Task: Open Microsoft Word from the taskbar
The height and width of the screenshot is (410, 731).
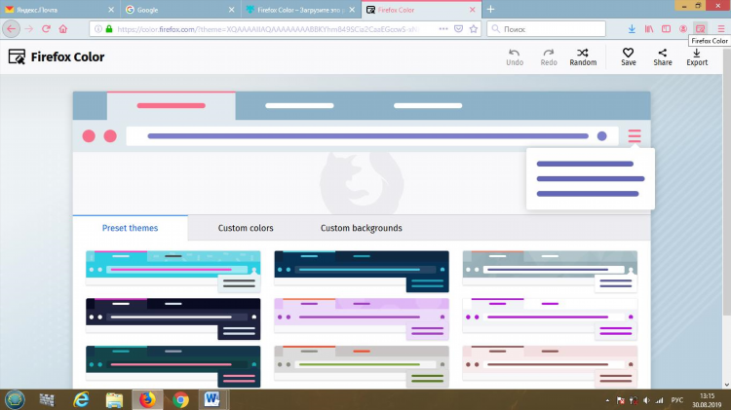Action: pyautogui.click(x=212, y=399)
